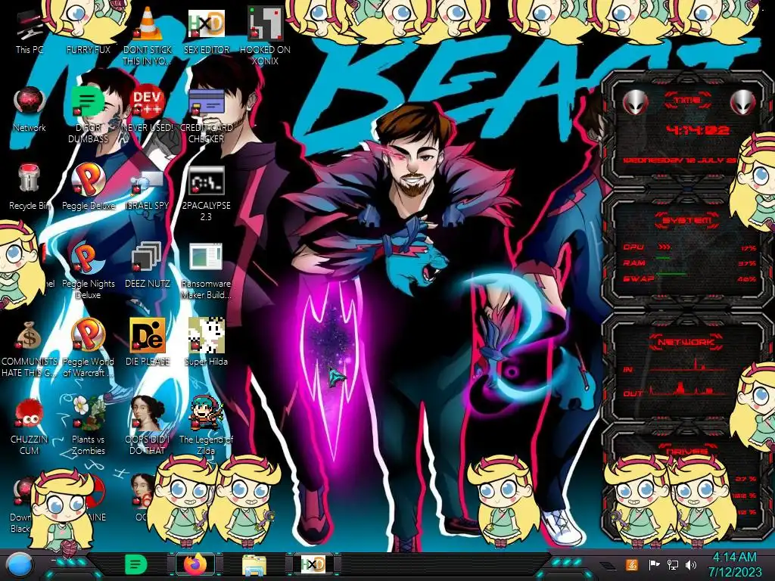Switch to HxD editor in taskbar

pyautogui.click(x=313, y=564)
